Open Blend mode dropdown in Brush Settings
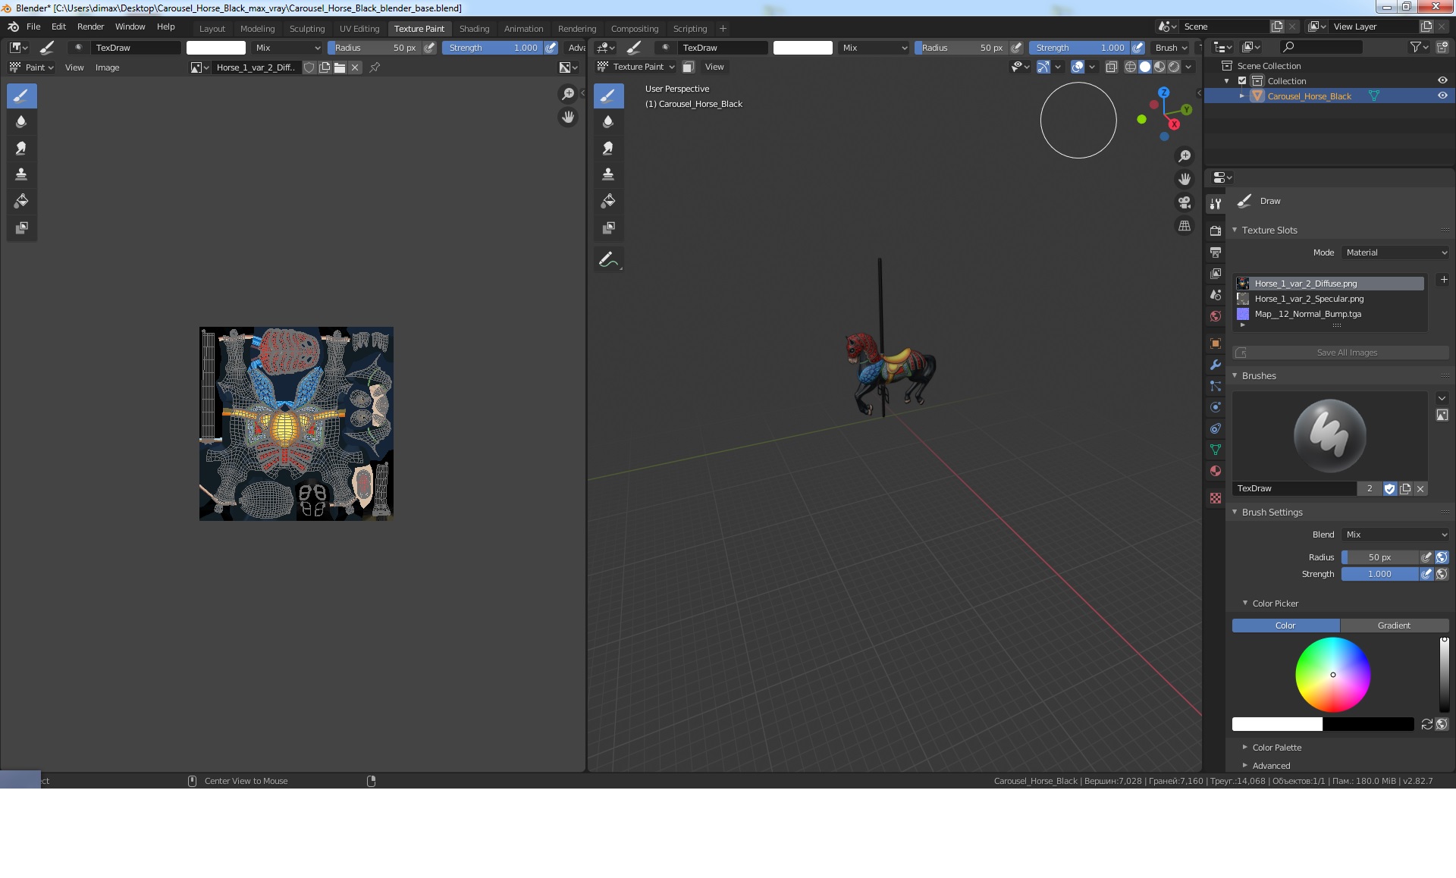 click(1395, 535)
